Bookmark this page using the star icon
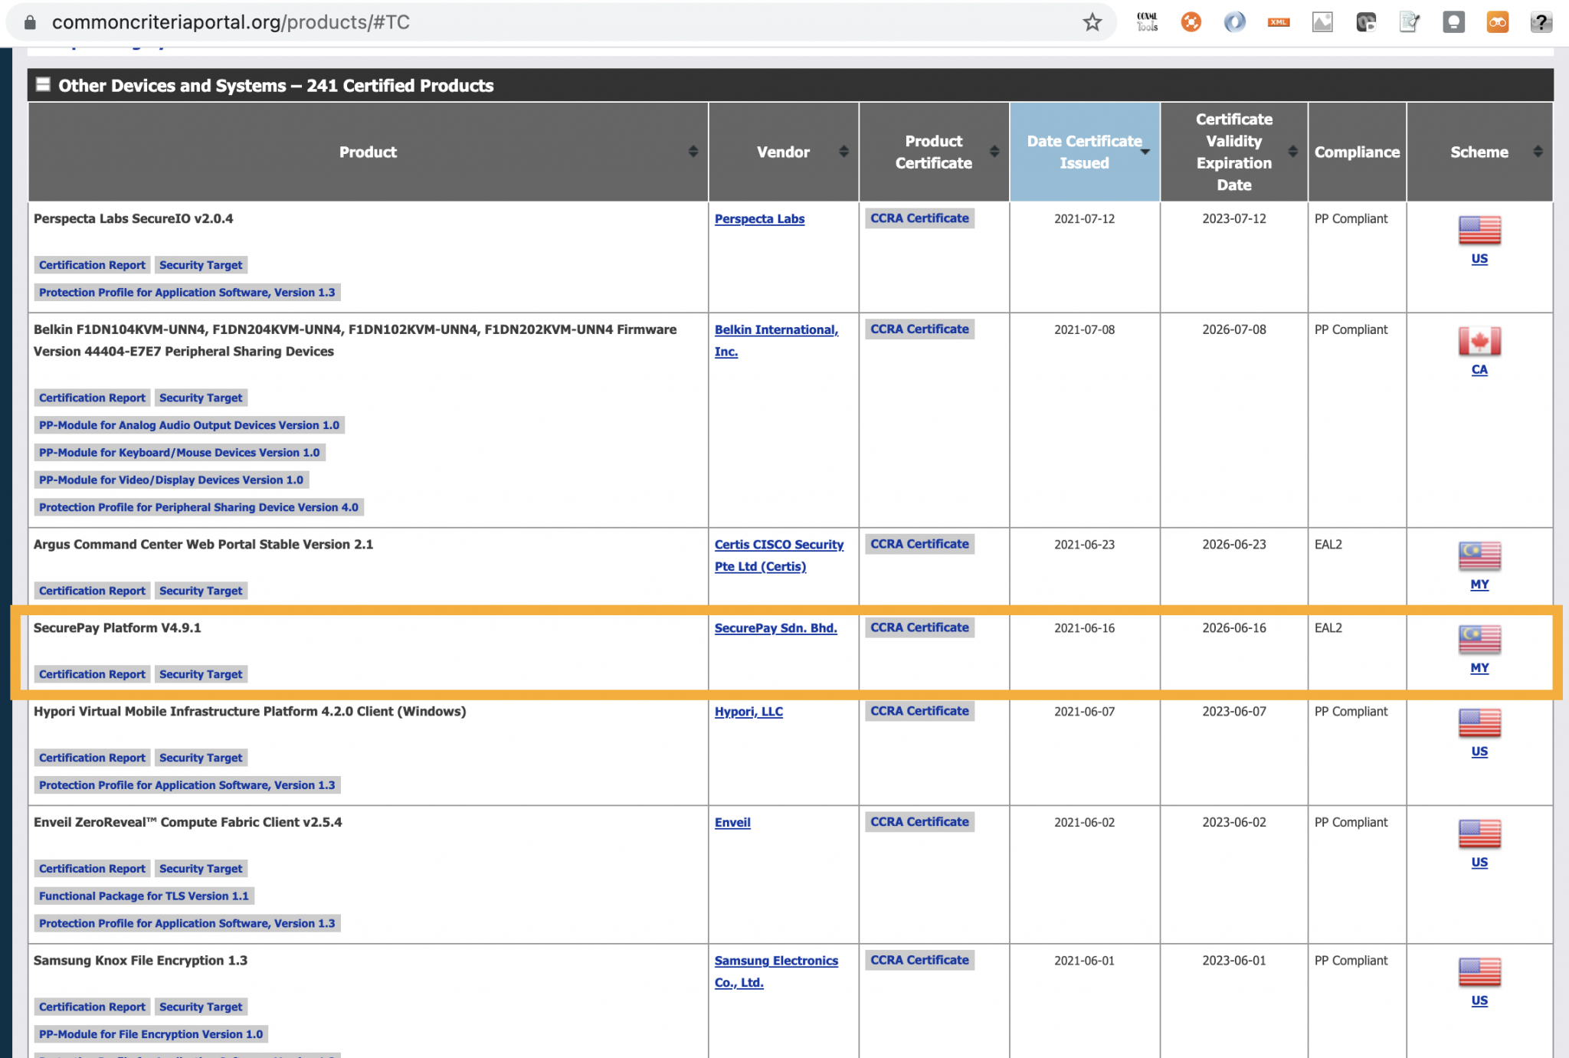The width and height of the screenshot is (1569, 1058). pyautogui.click(x=1091, y=21)
